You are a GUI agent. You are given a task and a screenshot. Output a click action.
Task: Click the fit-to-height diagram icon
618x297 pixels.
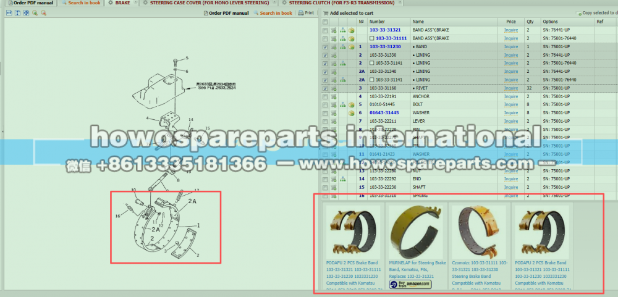pyautogui.click(x=17, y=12)
